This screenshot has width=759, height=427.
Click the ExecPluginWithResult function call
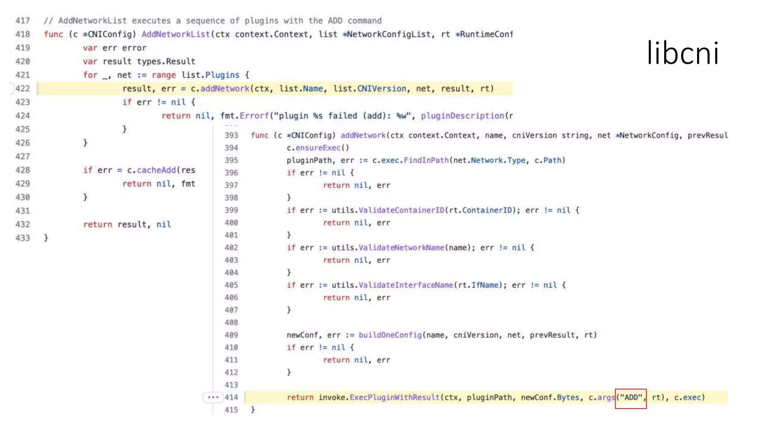coord(394,397)
